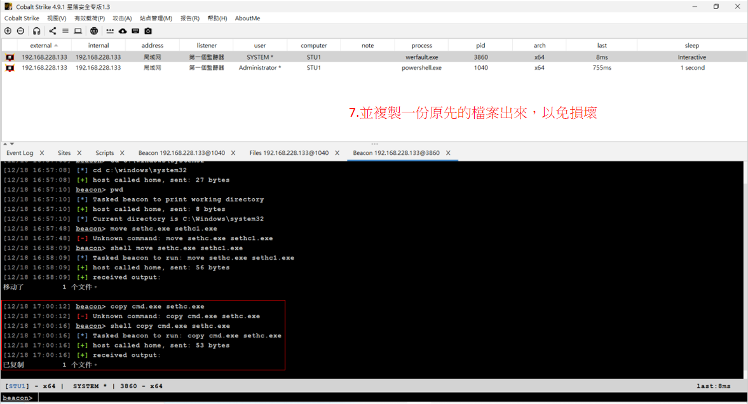The width and height of the screenshot is (748, 404).
Task: Open the 站点管理(M) menu
Action: point(156,18)
